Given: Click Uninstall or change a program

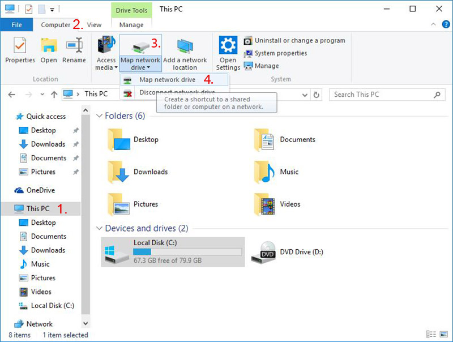Looking at the screenshot, I should pyautogui.click(x=294, y=41).
